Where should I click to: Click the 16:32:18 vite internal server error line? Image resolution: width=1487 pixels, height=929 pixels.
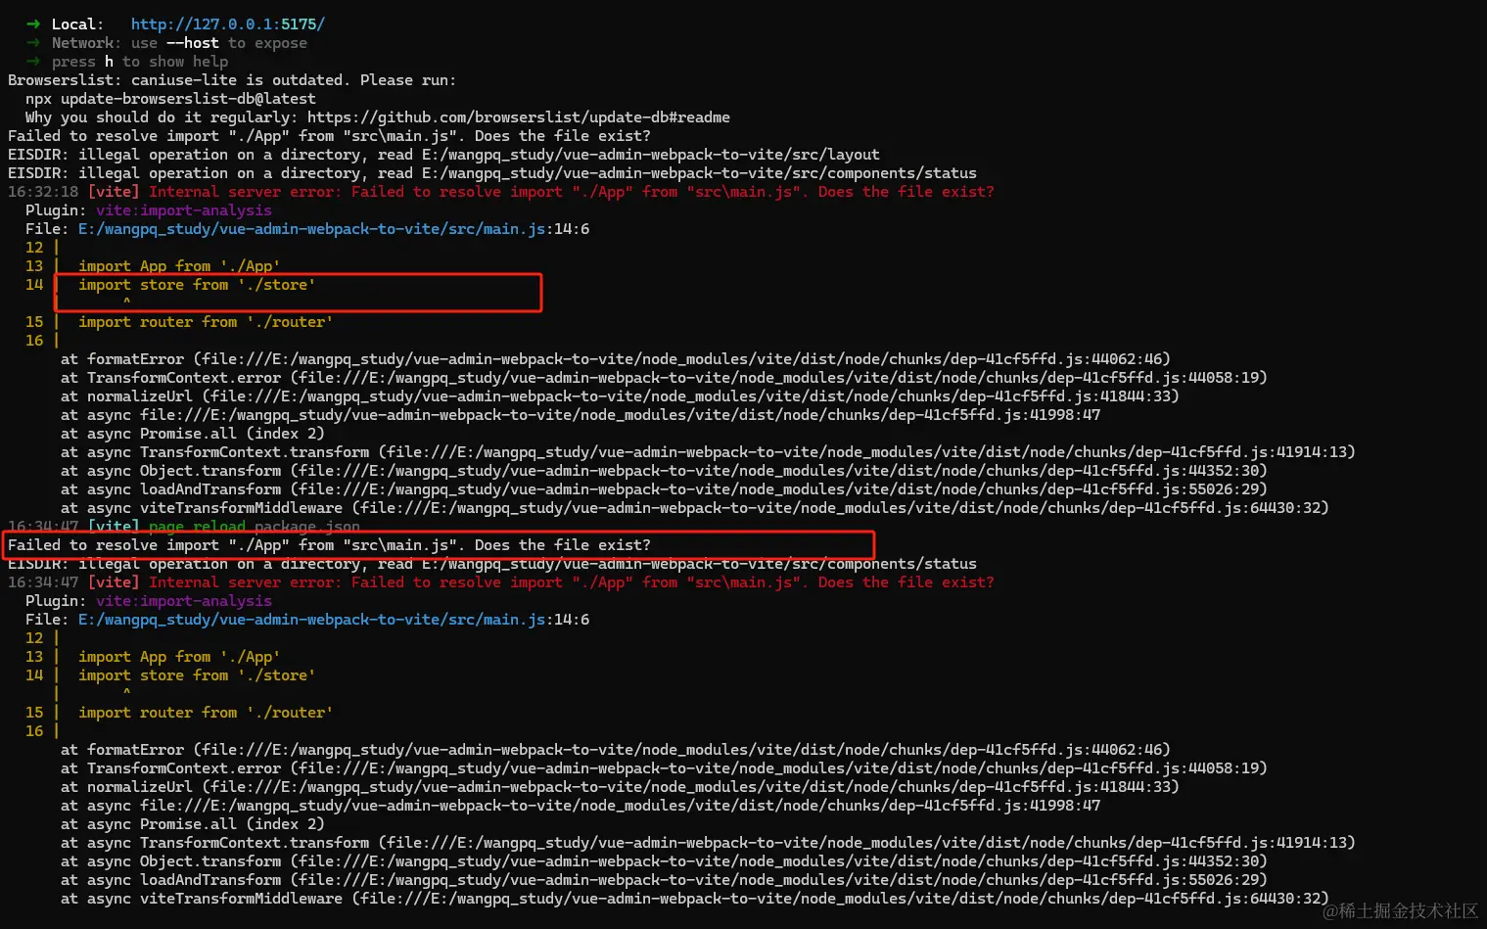(x=501, y=192)
